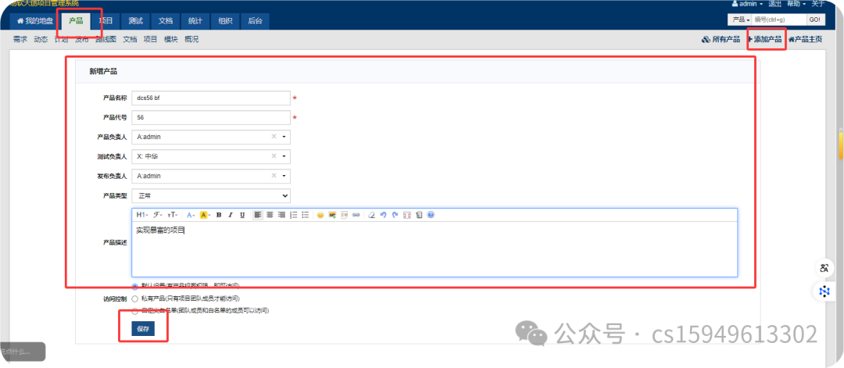Insert a bulleted list
The width and height of the screenshot is (844, 368).
pyautogui.click(x=306, y=215)
